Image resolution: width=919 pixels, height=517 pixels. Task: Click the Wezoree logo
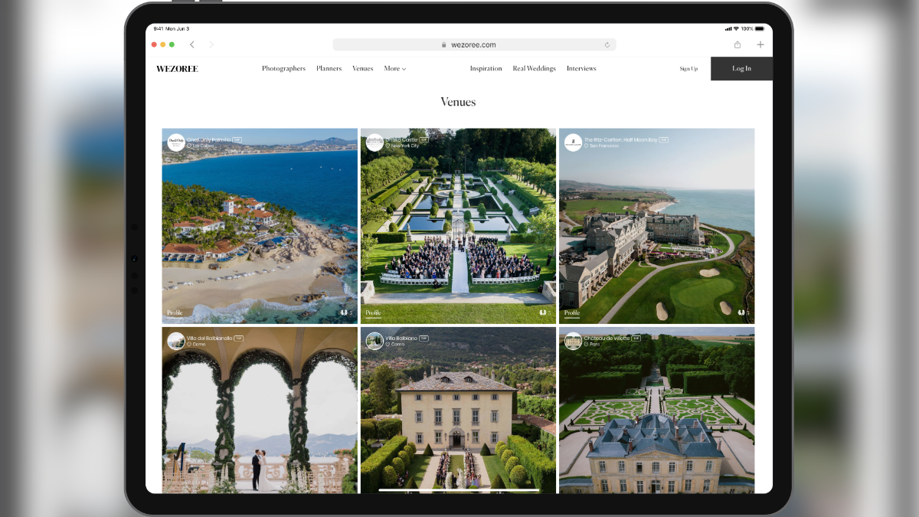[176, 68]
